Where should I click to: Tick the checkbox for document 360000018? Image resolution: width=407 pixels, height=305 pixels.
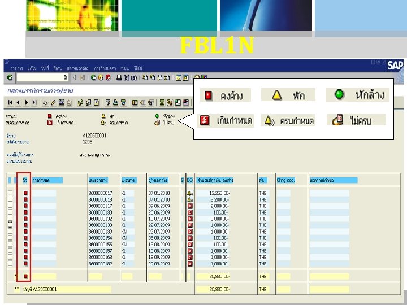click(10, 199)
